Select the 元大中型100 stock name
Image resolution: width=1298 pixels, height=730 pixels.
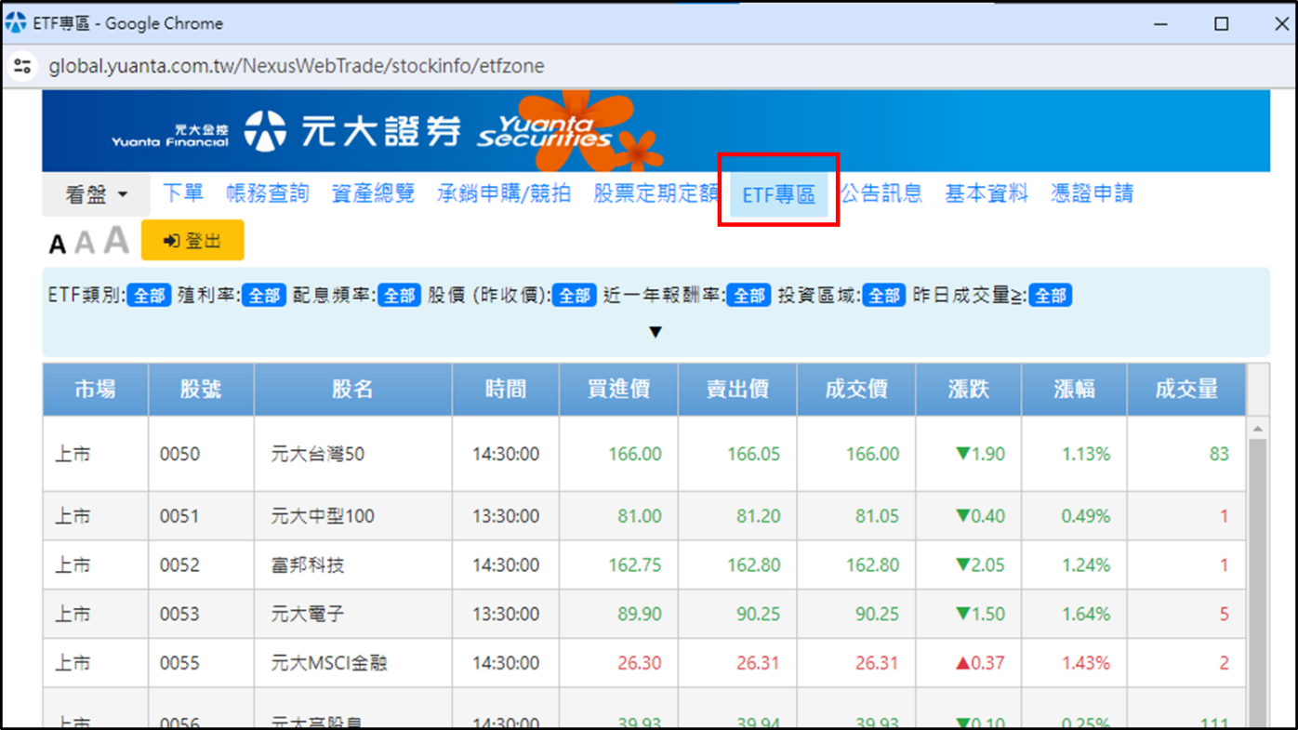coord(323,516)
